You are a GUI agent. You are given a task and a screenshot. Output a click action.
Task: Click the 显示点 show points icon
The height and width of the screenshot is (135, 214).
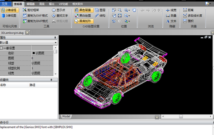point(53,10)
